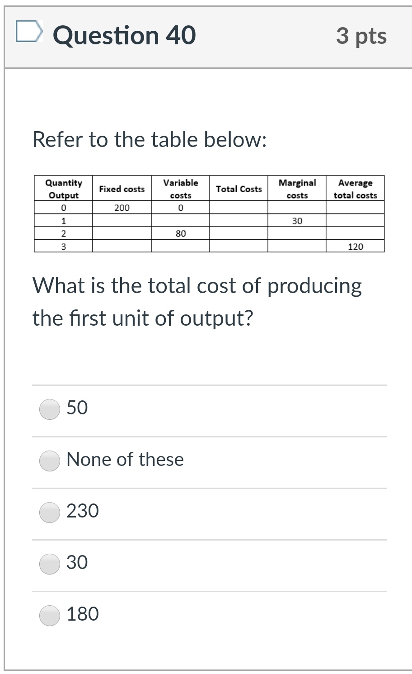Click the cell containing 120
The width and height of the screenshot is (412, 674).
(x=355, y=247)
